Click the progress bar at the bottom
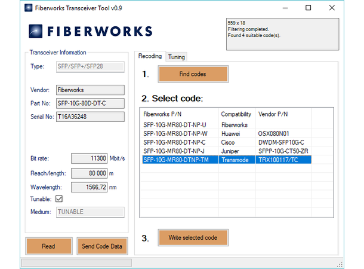The width and height of the screenshot is (364, 269). (x=76, y=263)
